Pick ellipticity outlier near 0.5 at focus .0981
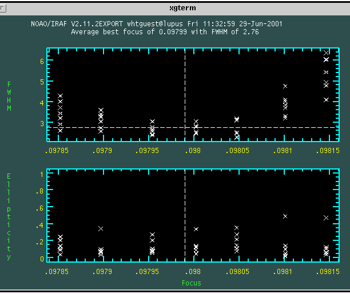The height and width of the screenshot is (294, 350). 285,216
